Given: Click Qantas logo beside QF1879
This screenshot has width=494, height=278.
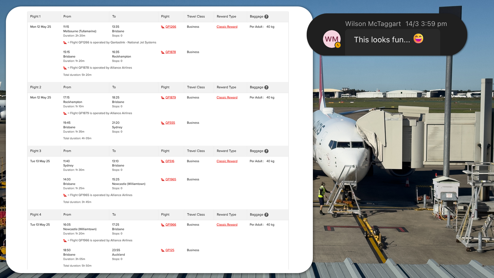Looking at the screenshot, I should tap(163, 98).
